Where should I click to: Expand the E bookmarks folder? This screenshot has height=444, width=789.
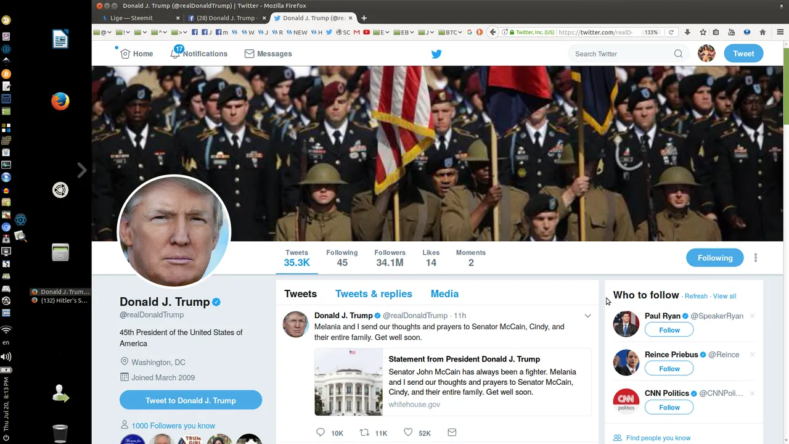point(380,32)
